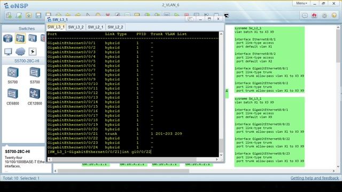Click the GigabitEthernet0/0/22 hybrid row

(x=100, y=138)
